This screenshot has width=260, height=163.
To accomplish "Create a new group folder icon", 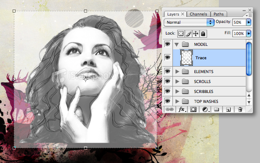I will 216,109.
